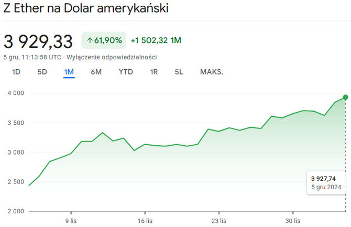This screenshot has width=351, height=227.
Task: Select the 1M time range tab
Action: click(x=69, y=72)
